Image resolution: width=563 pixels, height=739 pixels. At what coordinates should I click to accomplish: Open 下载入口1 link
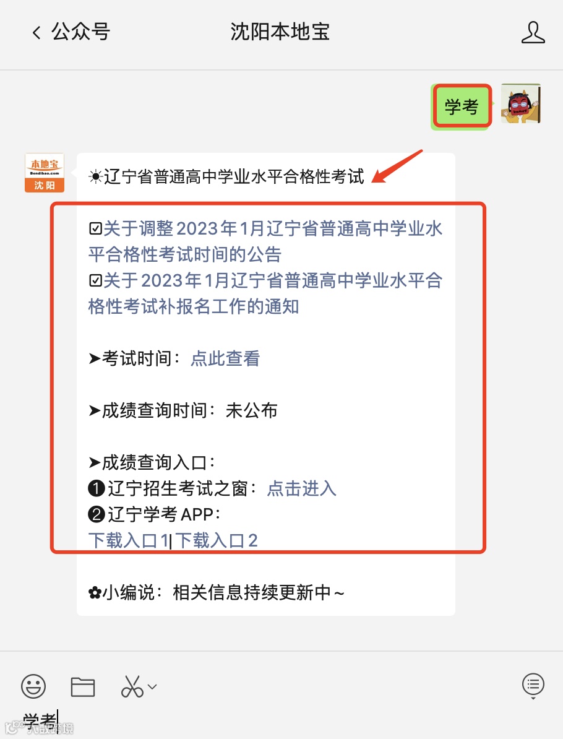(129, 540)
